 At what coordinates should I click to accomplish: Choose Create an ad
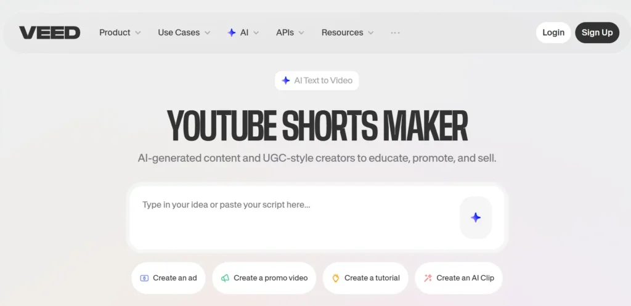[169, 278]
